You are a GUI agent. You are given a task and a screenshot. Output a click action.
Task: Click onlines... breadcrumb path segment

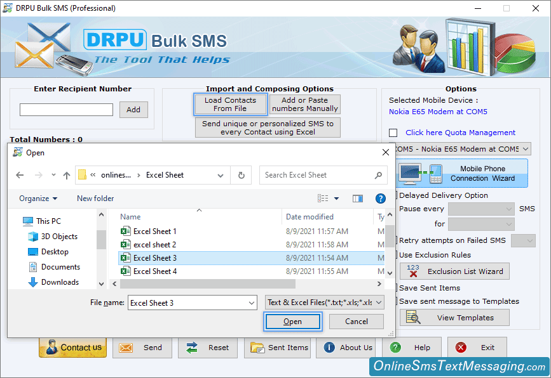(116, 175)
